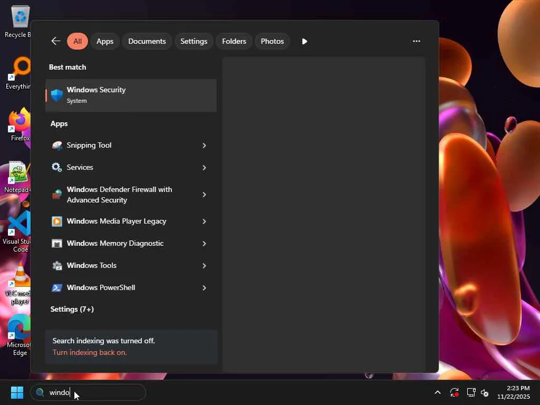Select the All filter tab
The image size is (540, 405).
coord(78,41)
